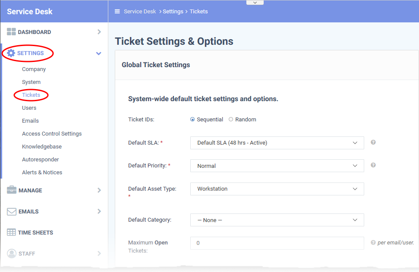419x272 pixels.
Task: Click the help icon next to Default SLA
Action: (373, 142)
